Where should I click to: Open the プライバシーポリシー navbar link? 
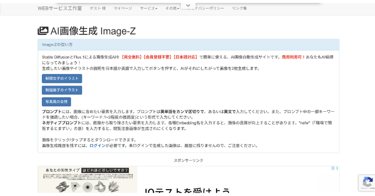206,9
